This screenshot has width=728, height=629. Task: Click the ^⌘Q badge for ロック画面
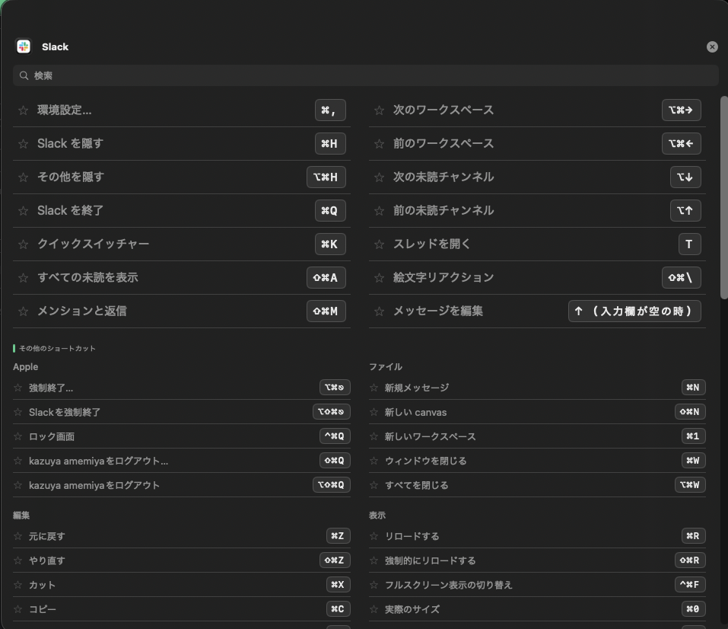[335, 436]
